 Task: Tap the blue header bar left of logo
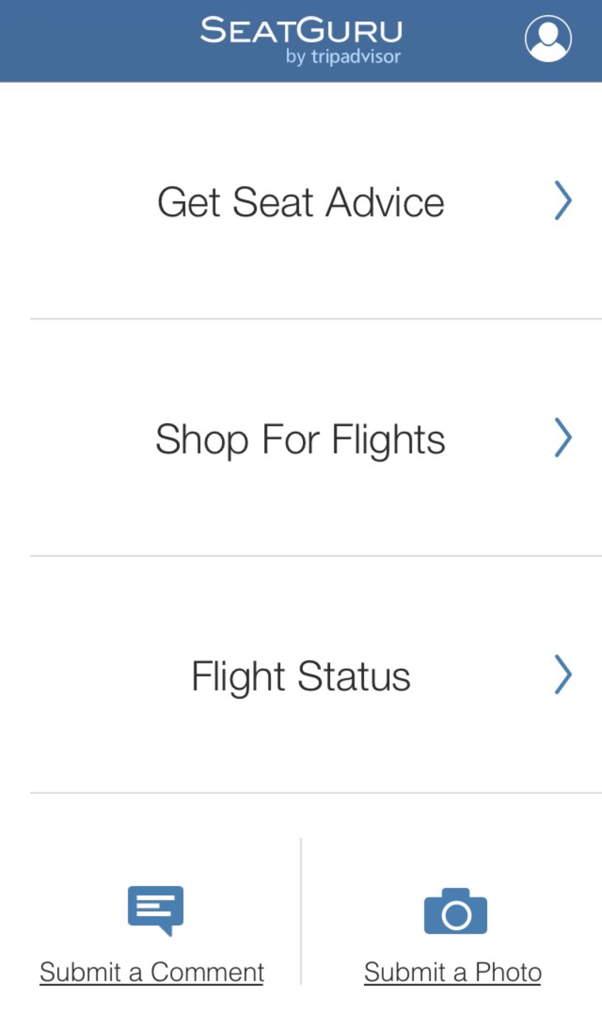pos(96,41)
